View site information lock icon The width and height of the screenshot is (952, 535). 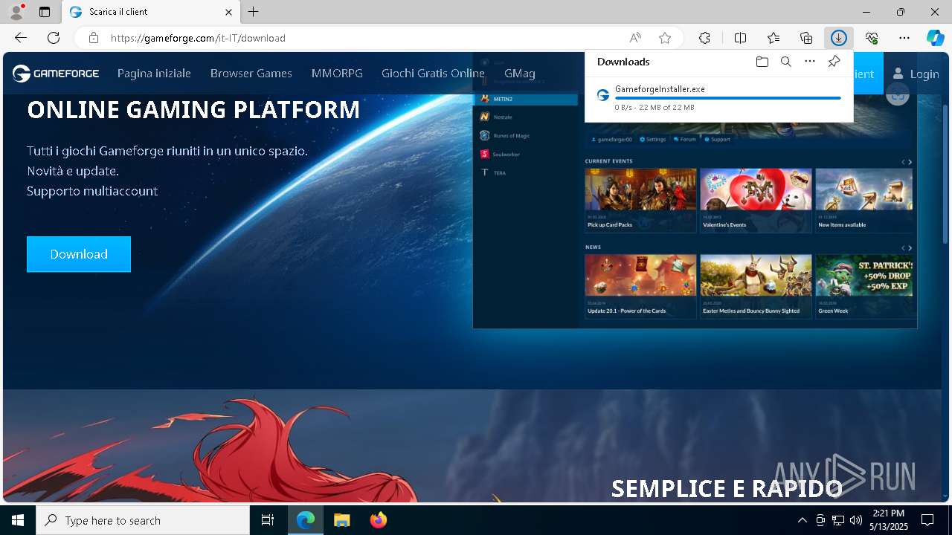(93, 38)
